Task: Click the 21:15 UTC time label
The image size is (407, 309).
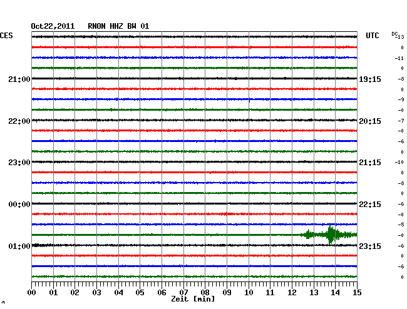Action: [370, 163]
